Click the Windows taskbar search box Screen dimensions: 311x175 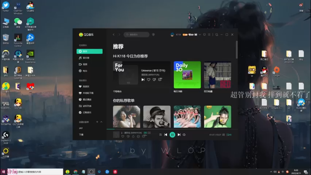point(35,172)
